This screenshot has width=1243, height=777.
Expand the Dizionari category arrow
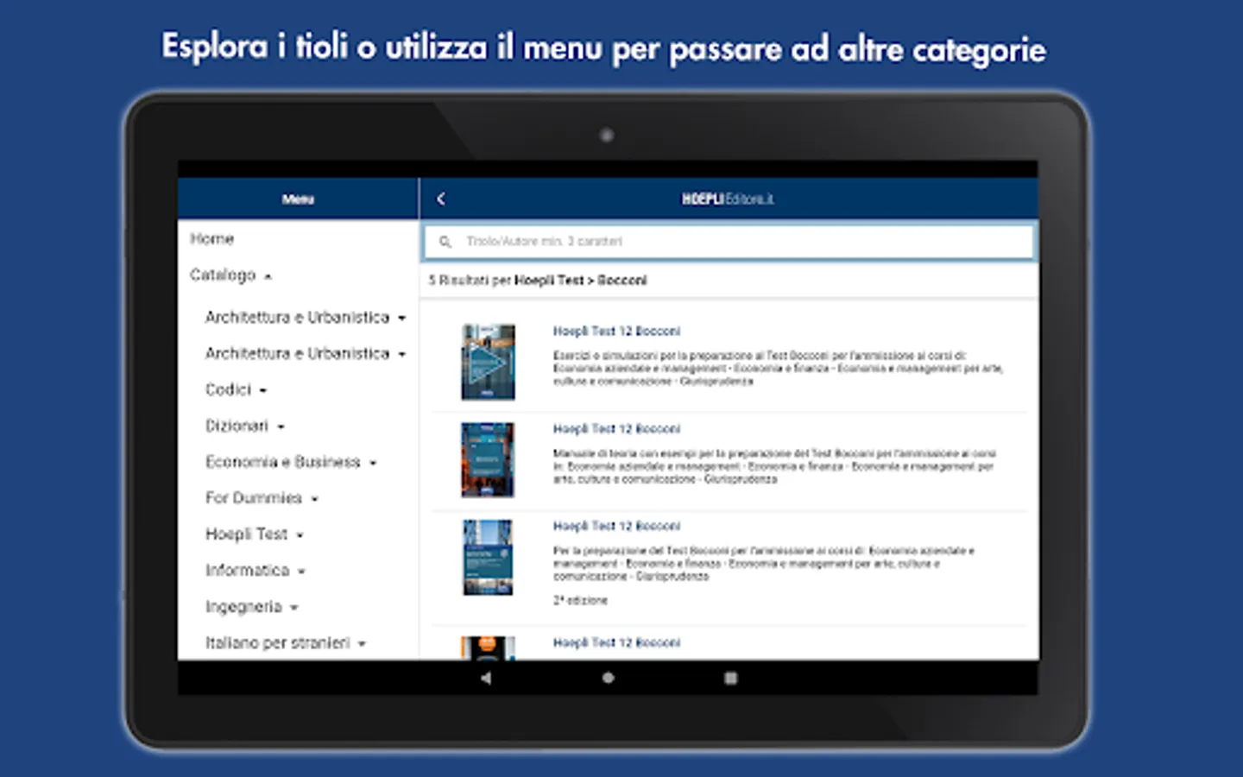(x=281, y=426)
